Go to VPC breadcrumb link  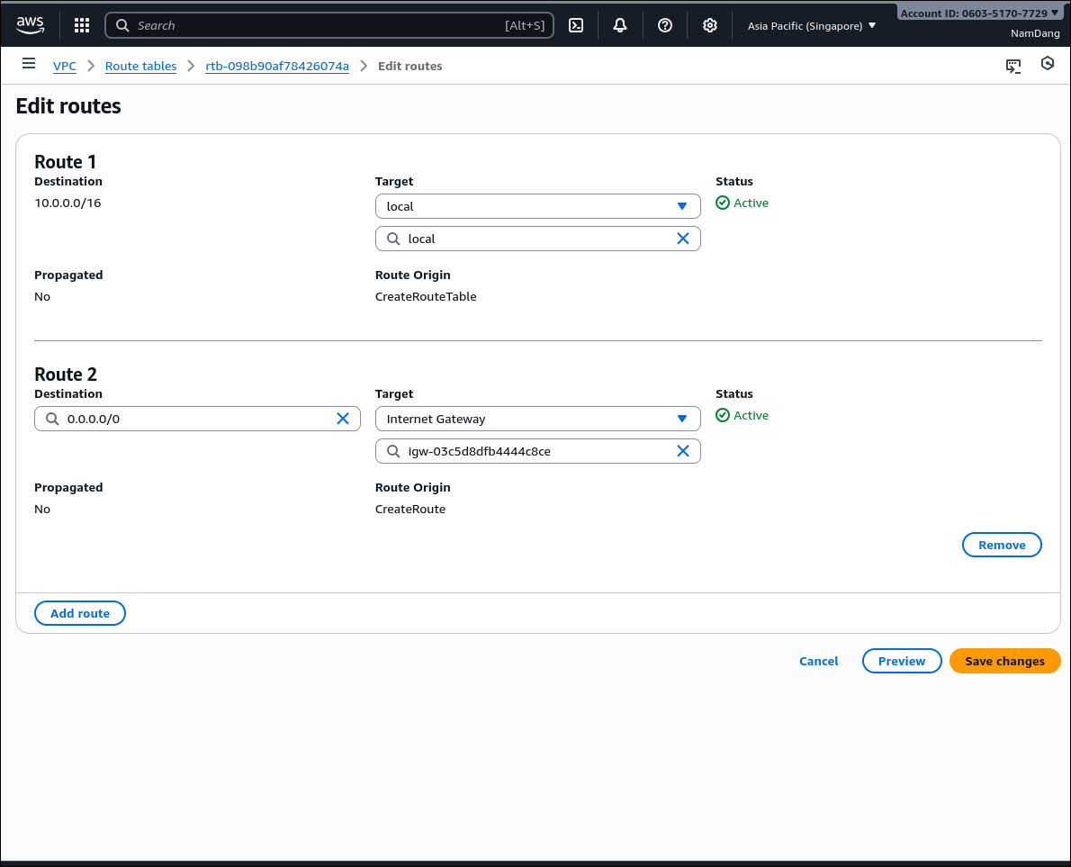pos(65,67)
